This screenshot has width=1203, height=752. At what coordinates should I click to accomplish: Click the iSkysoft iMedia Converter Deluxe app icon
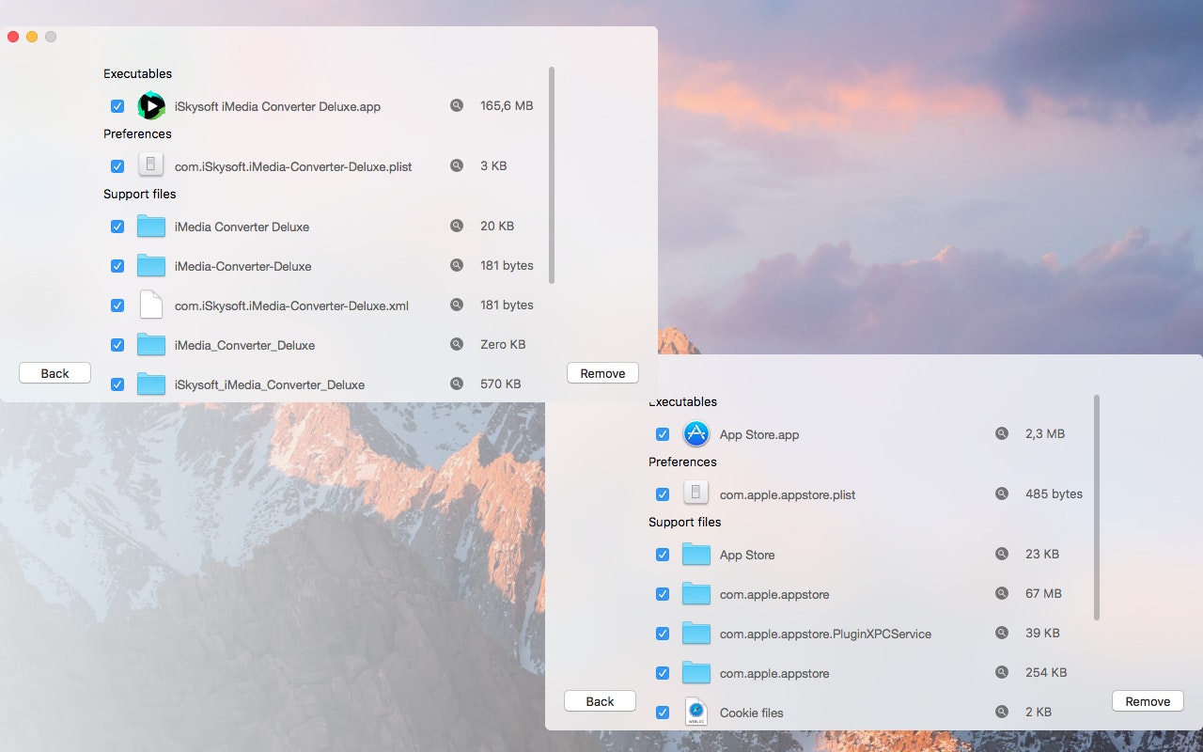click(151, 106)
